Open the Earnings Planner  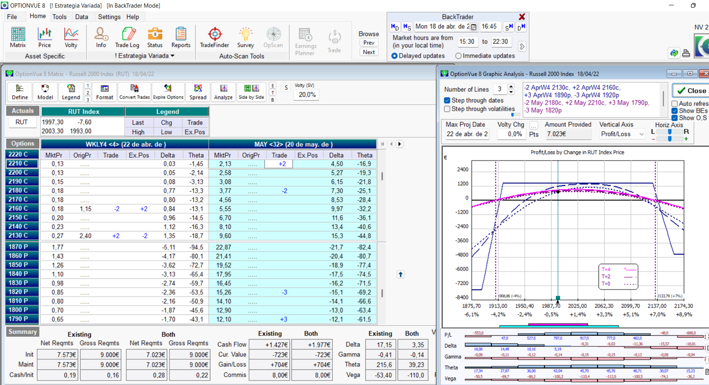click(305, 42)
